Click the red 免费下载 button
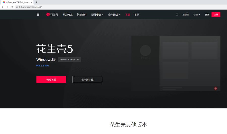The image size is (227, 134). point(51,80)
